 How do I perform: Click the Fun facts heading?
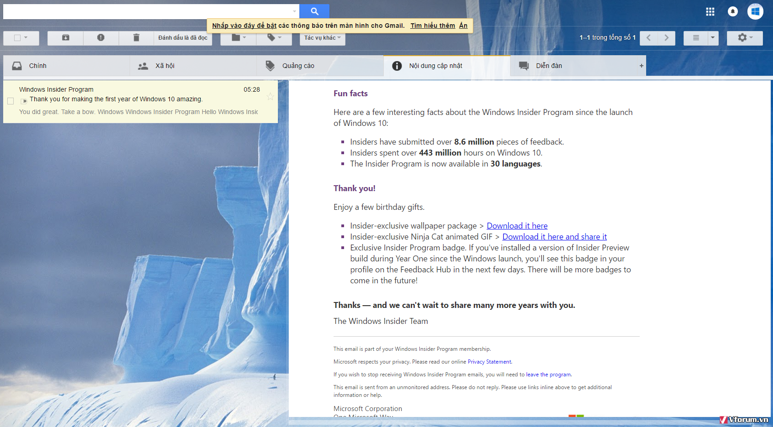pos(350,94)
